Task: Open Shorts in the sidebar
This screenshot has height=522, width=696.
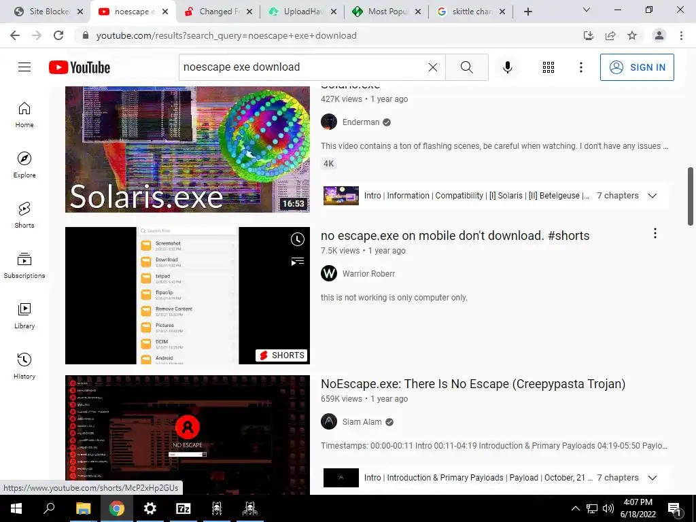Action: point(24,215)
